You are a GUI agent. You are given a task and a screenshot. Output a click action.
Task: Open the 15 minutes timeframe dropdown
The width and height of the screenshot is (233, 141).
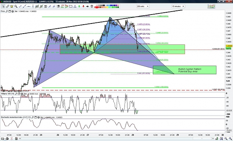(x=178, y=6)
